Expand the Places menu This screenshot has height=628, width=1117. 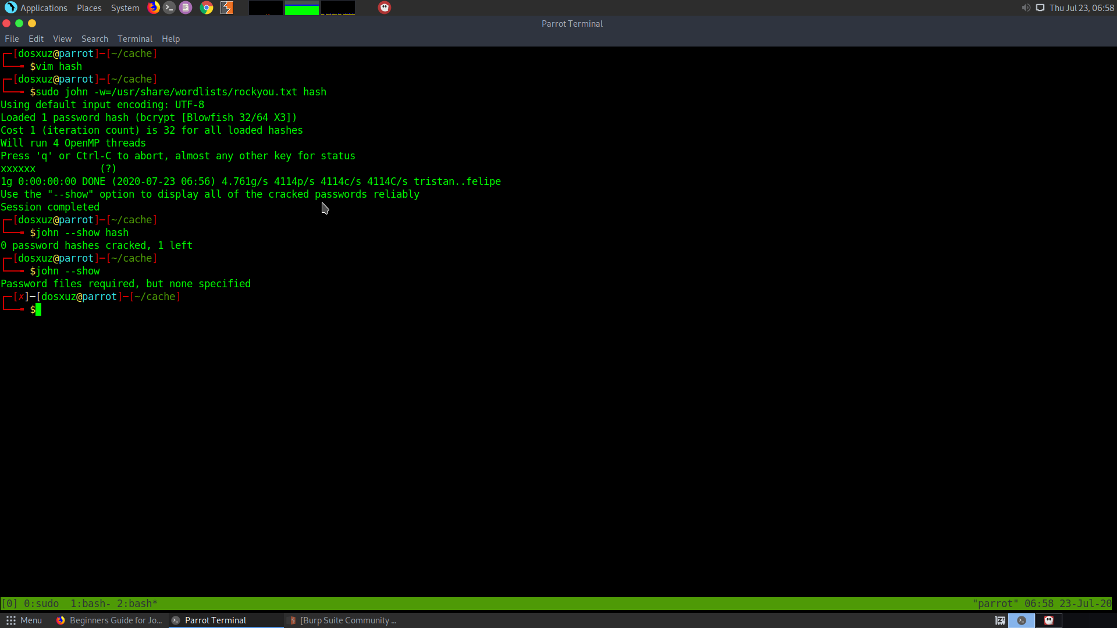[89, 8]
